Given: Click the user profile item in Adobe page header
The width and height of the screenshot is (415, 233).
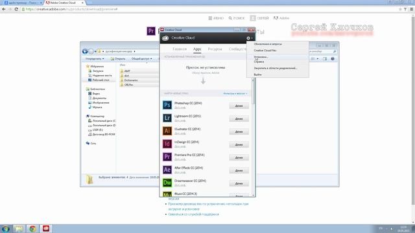Looking at the screenshot, I should coord(259,18).
